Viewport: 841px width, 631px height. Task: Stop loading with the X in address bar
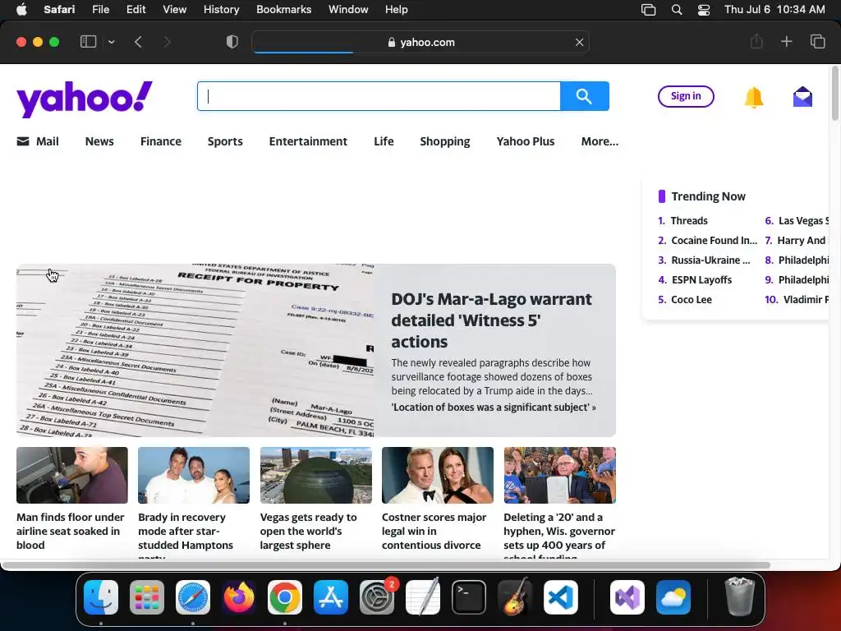tap(579, 42)
